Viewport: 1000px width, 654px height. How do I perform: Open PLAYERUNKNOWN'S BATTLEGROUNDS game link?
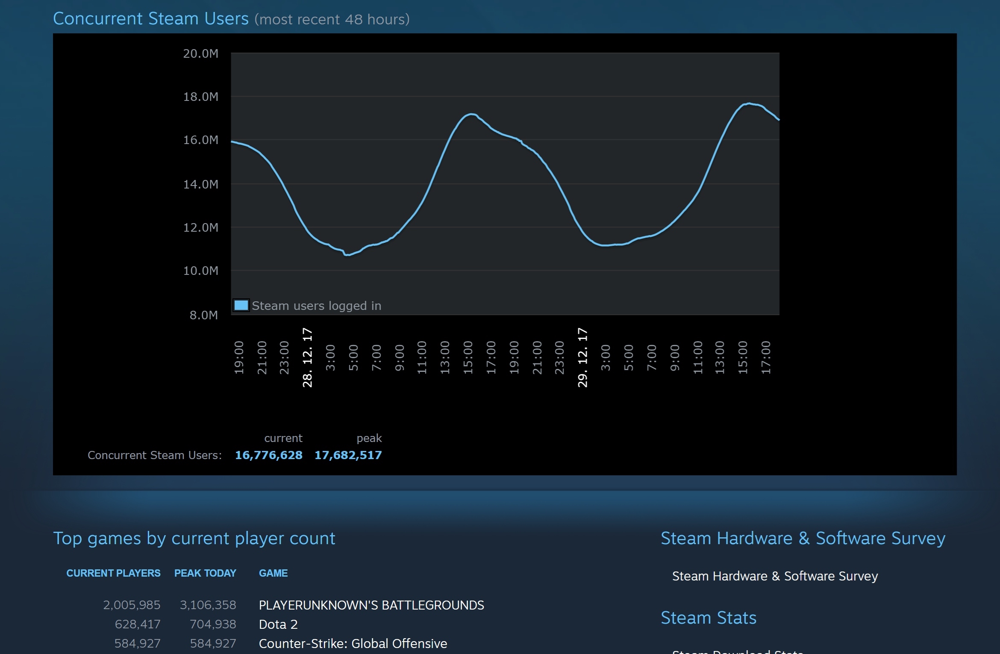tap(371, 605)
